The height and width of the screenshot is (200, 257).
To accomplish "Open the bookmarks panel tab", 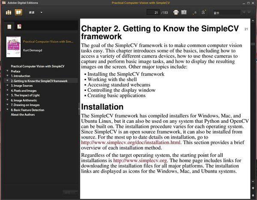I will pos(19,27).
